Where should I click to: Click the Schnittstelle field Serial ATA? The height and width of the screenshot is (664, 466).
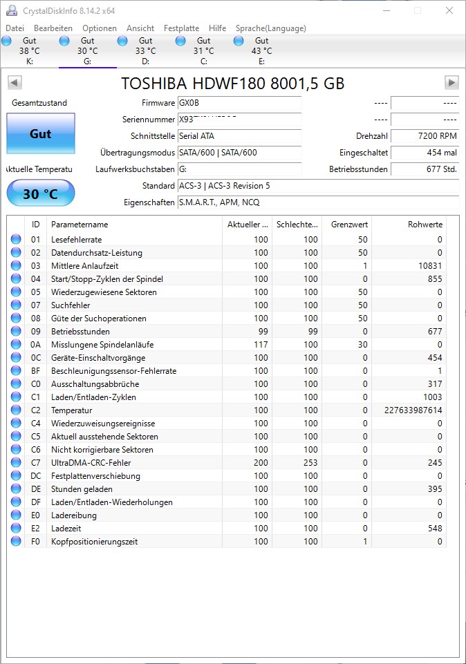coord(239,136)
